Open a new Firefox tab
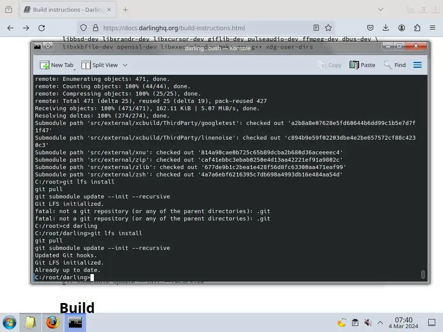The width and height of the screenshot is (443, 332). point(125,10)
